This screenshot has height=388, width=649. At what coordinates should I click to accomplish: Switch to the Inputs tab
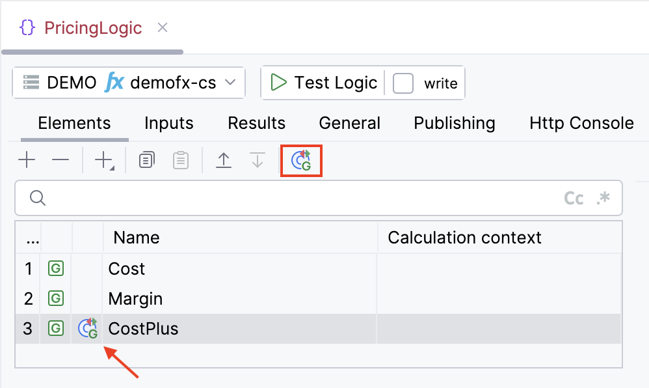coord(168,123)
